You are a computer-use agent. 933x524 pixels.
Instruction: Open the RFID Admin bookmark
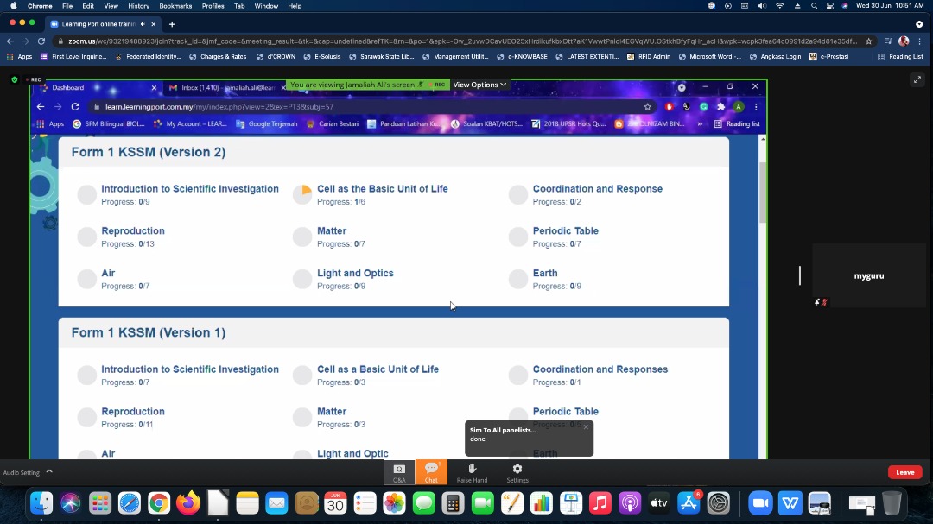[649, 56]
